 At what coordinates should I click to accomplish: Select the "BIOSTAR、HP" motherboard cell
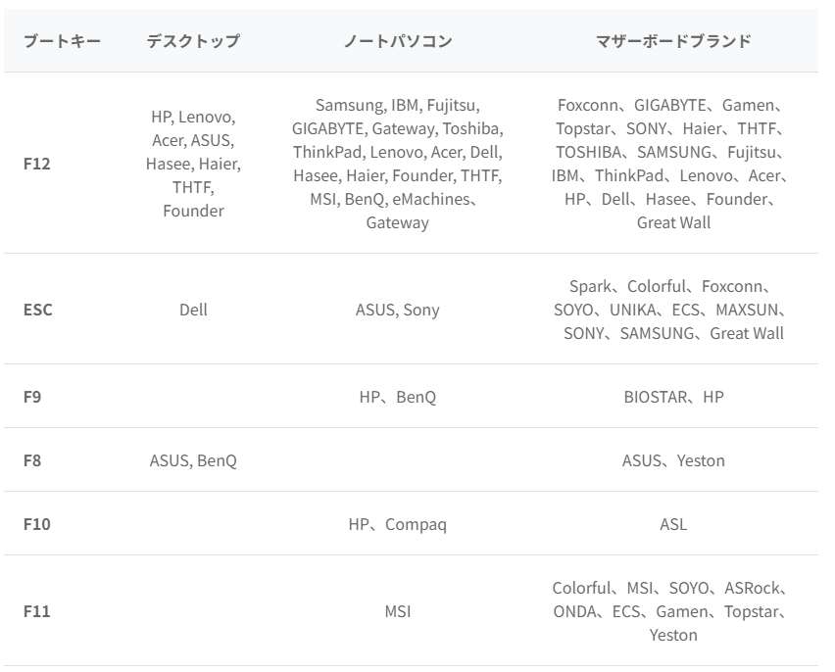pyautogui.click(x=673, y=397)
